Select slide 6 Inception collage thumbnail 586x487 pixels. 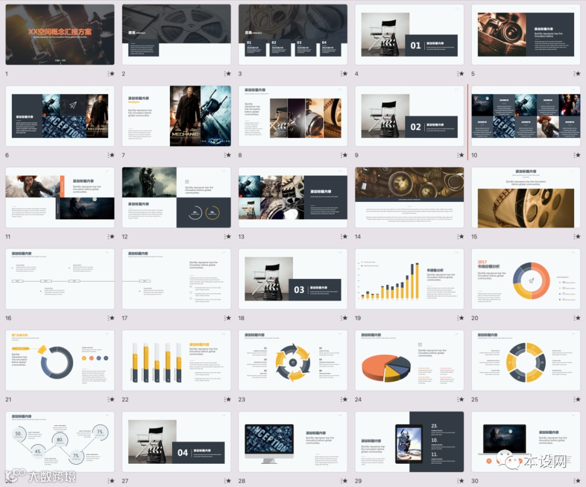(x=60, y=116)
